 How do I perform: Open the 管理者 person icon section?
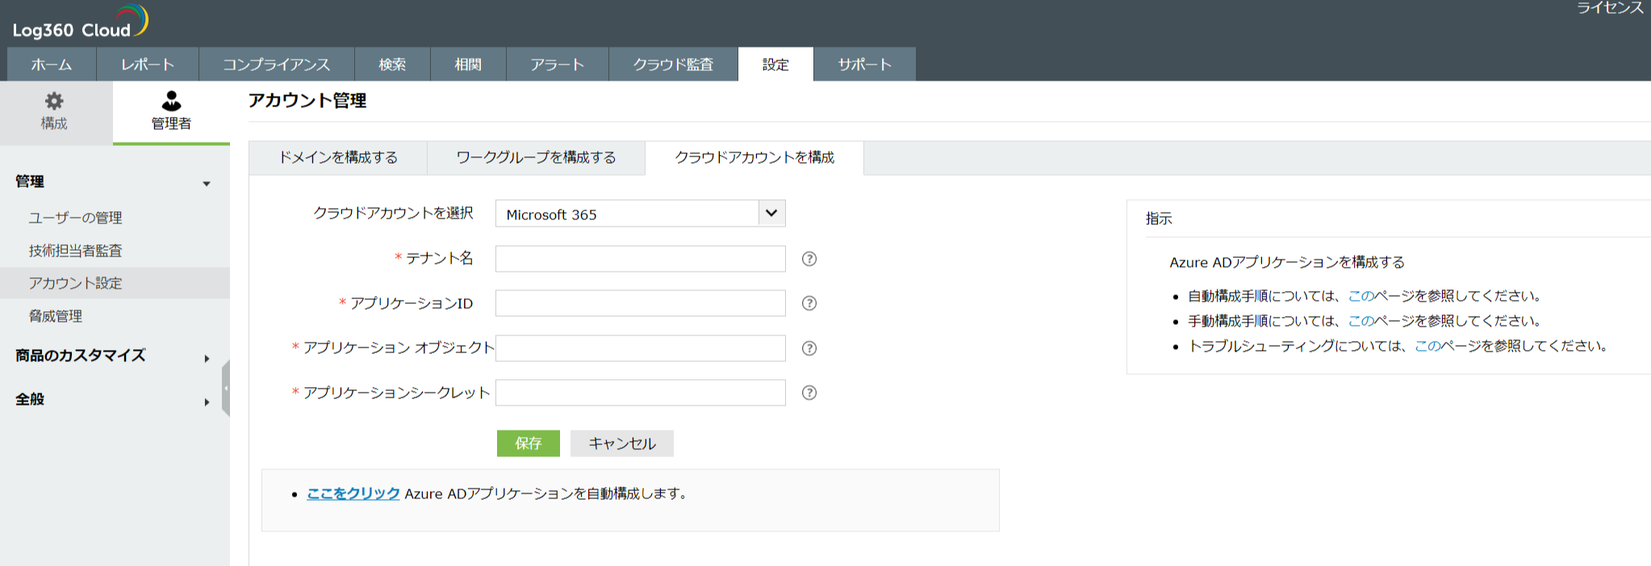[171, 112]
